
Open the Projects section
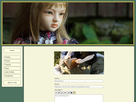pyautogui.click(x=12, y=65)
